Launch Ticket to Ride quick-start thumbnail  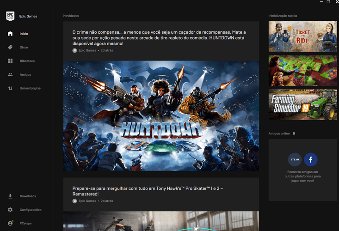point(302,36)
